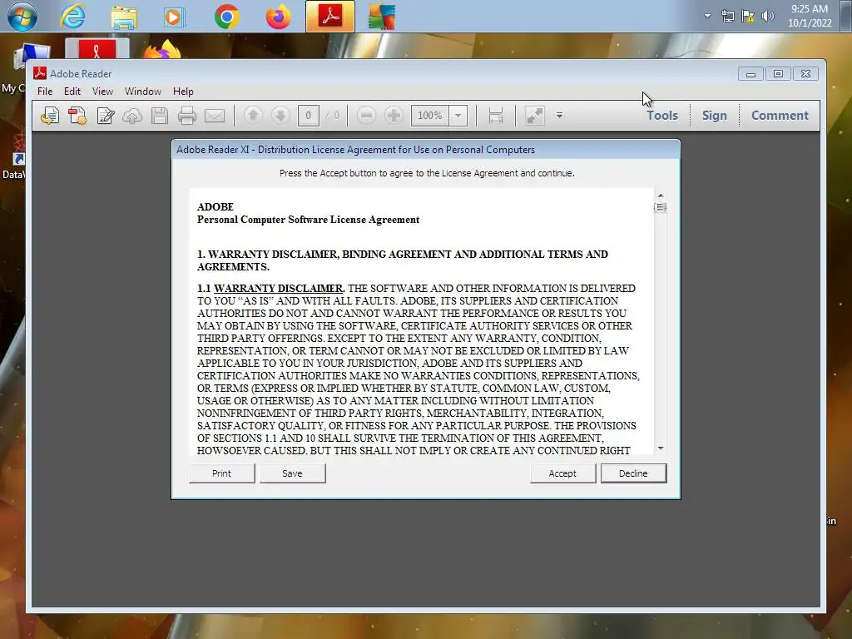852x639 pixels.
Task: Open the zoom percentage dropdown arrow
Action: [x=458, y=115]
